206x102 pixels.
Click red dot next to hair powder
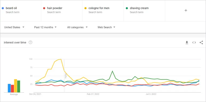click(44, 8)
